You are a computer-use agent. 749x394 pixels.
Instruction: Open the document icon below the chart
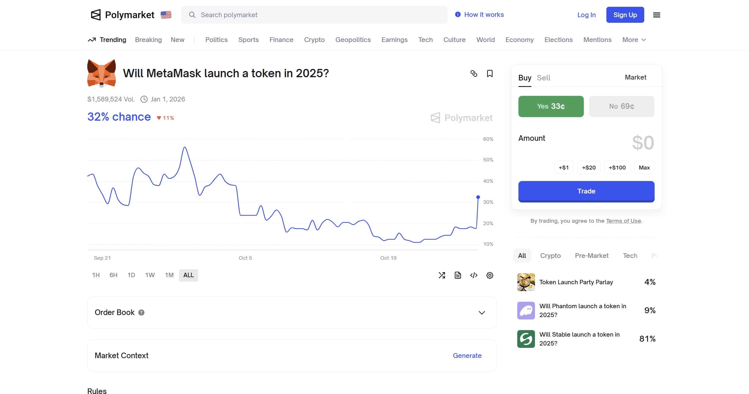458,275
